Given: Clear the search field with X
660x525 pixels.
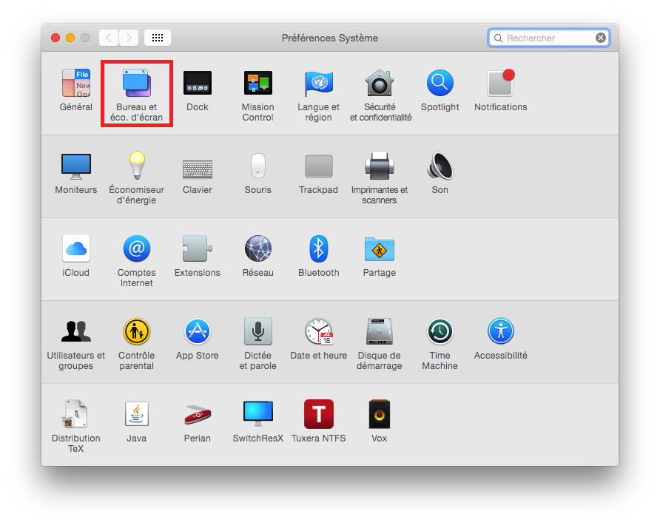Looking at the screenshot, I should tap(601, 38).
